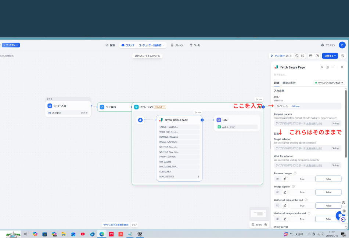Open the 公開する publish dropdown
This screenshot has height=238, width=349.
click(x=330, y=56)
